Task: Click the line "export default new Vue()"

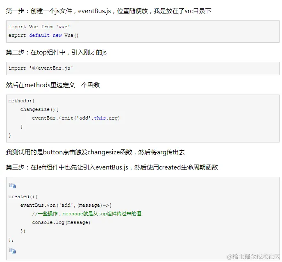Action: (43, 35)
